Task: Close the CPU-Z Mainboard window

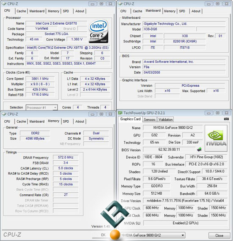Action: [x=226, y=4]
